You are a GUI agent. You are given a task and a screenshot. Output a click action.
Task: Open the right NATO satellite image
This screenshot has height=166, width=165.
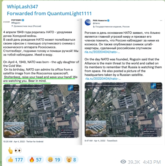[x=123, y=110]
